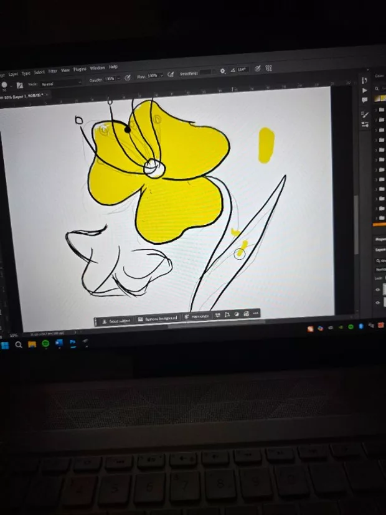Open the Type menu
Viewport: 386px width, 515px height.
(x=26, y=73)
